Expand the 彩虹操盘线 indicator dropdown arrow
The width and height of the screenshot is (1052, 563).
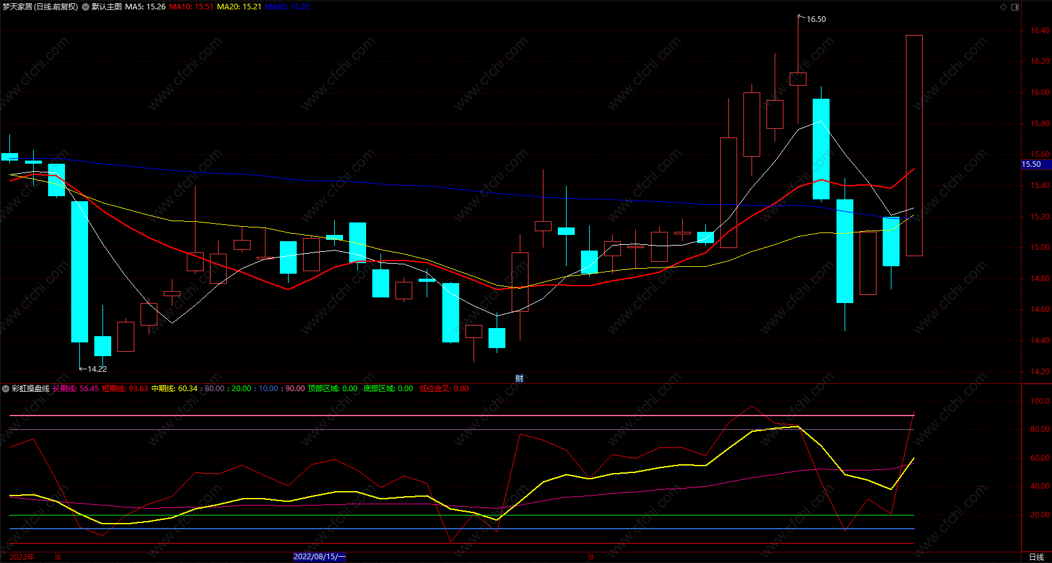6,389
